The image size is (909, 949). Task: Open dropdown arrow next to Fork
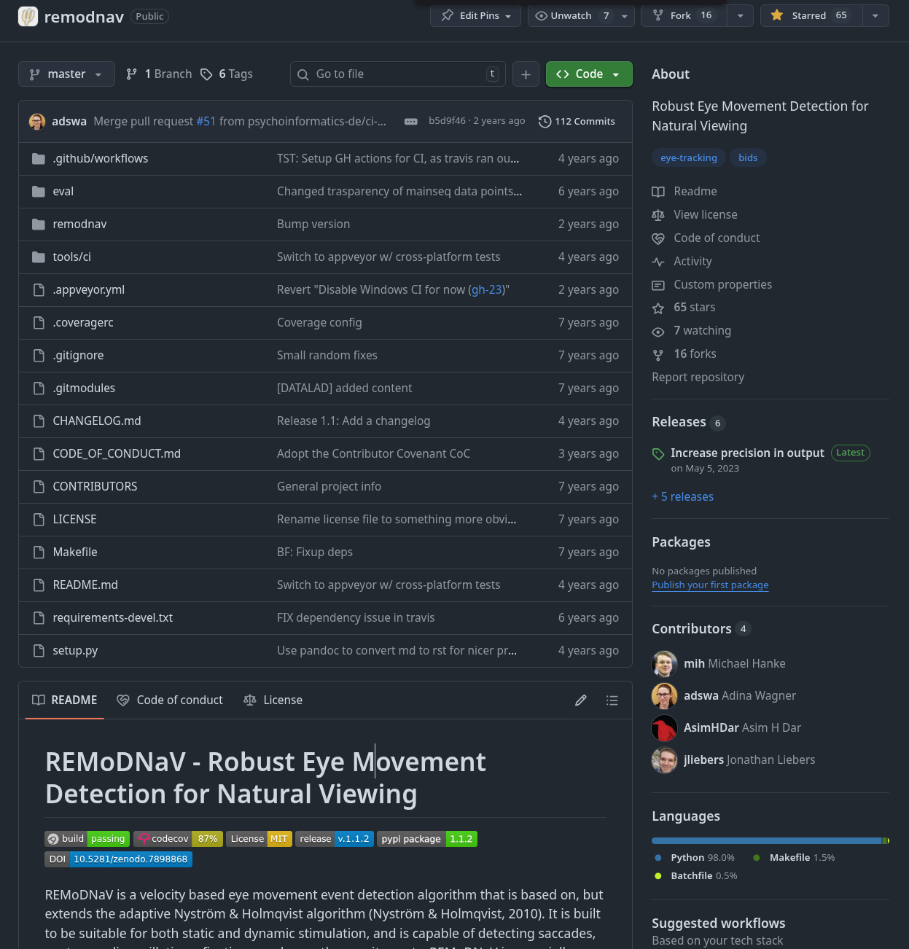(x=740, y=15)
